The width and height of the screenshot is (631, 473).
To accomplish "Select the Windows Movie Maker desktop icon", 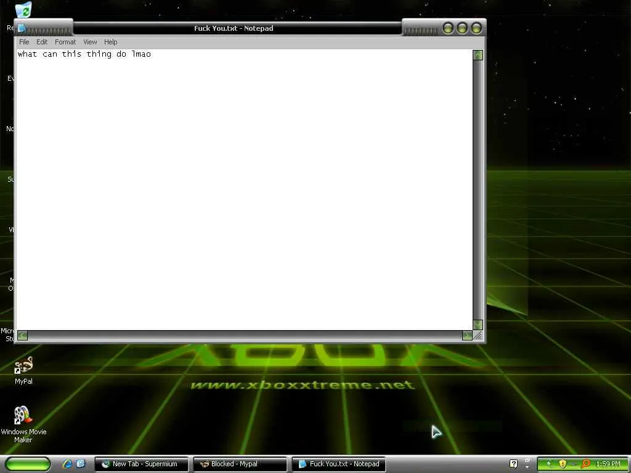I will pyautogui.click(x=23, y=424).
